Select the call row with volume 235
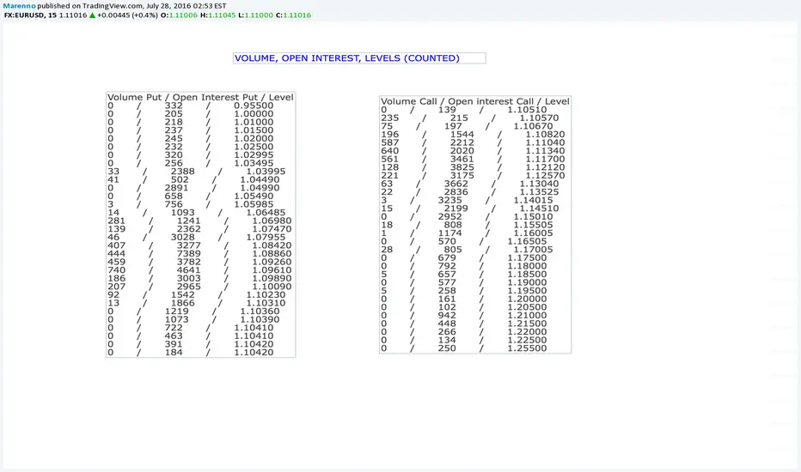 pyautogui.click(x=470, y=118)
